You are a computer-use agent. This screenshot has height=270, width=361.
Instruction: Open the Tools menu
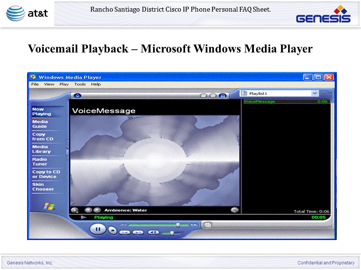(80, 84)
